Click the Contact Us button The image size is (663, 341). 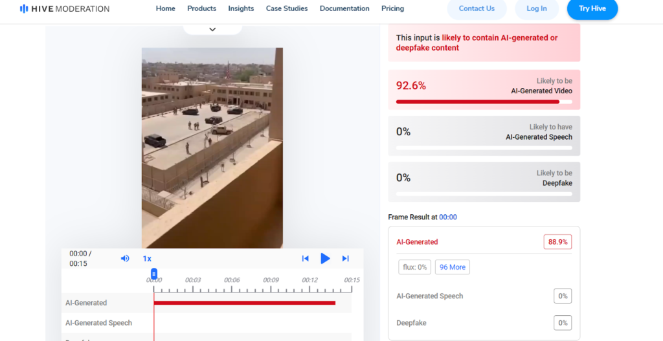click(477, 8)
